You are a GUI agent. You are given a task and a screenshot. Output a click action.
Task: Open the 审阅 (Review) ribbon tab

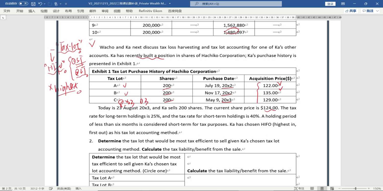pyautogui.click(x=105, y=11)
